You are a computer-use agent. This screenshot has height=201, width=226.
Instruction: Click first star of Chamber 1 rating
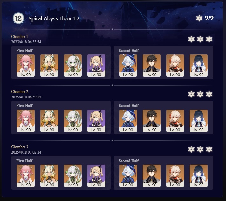(191, 39)
